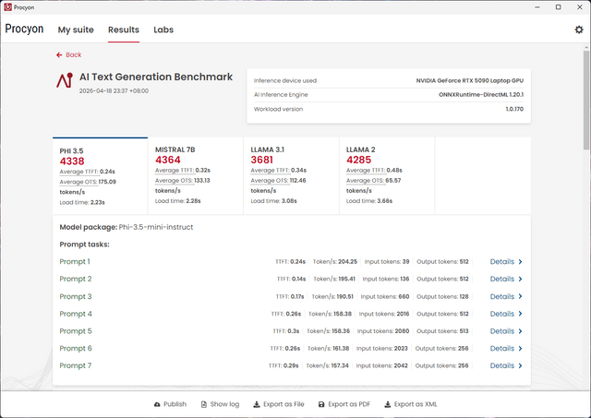Click the benchmark date 2026-04-18 text
Viewport: 591px width, 418px height.
(x=114, y=91)
